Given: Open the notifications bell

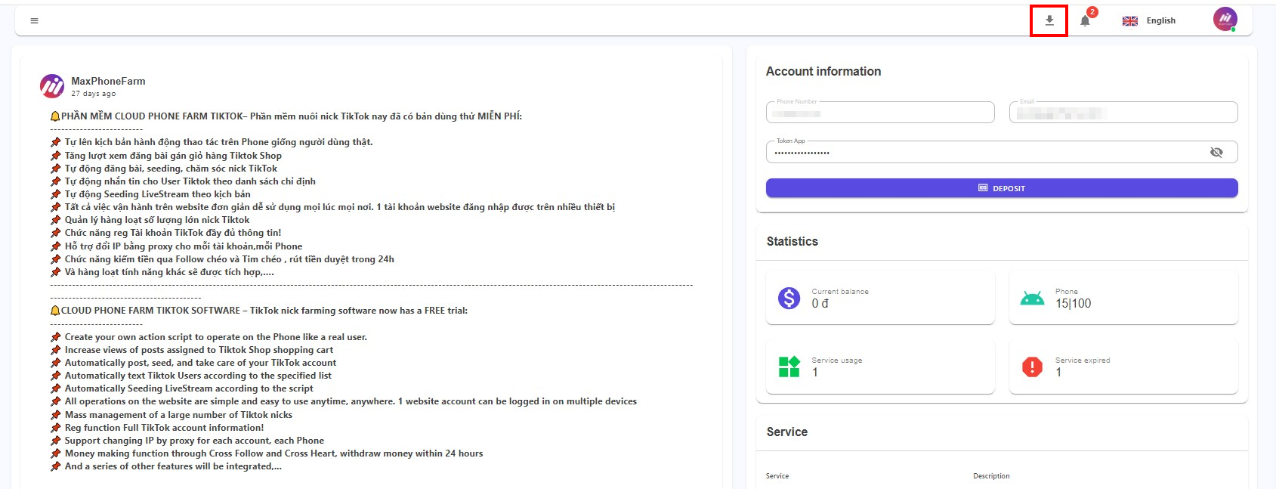Looking at the screenshot, I should (1085, 20).
